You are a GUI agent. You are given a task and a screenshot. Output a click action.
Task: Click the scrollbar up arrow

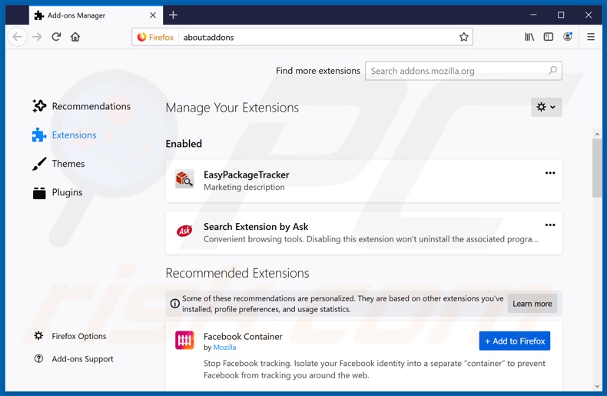pyautogui.click(x=597, y=134)
